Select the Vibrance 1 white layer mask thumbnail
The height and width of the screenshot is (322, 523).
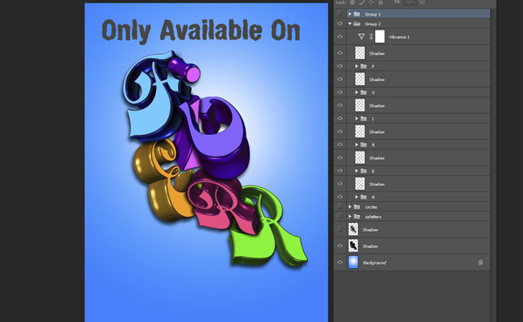379,37
